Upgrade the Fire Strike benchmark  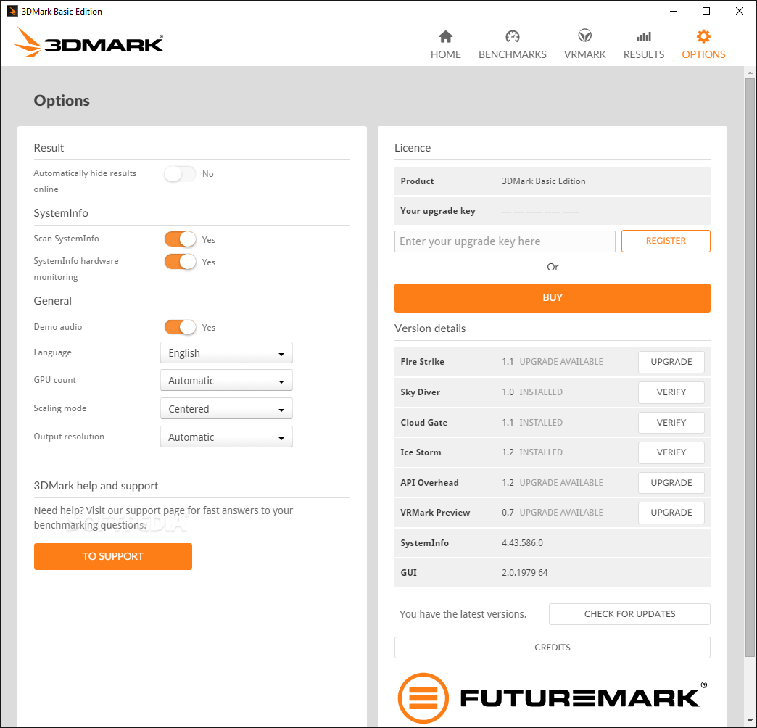click(671, 362)
